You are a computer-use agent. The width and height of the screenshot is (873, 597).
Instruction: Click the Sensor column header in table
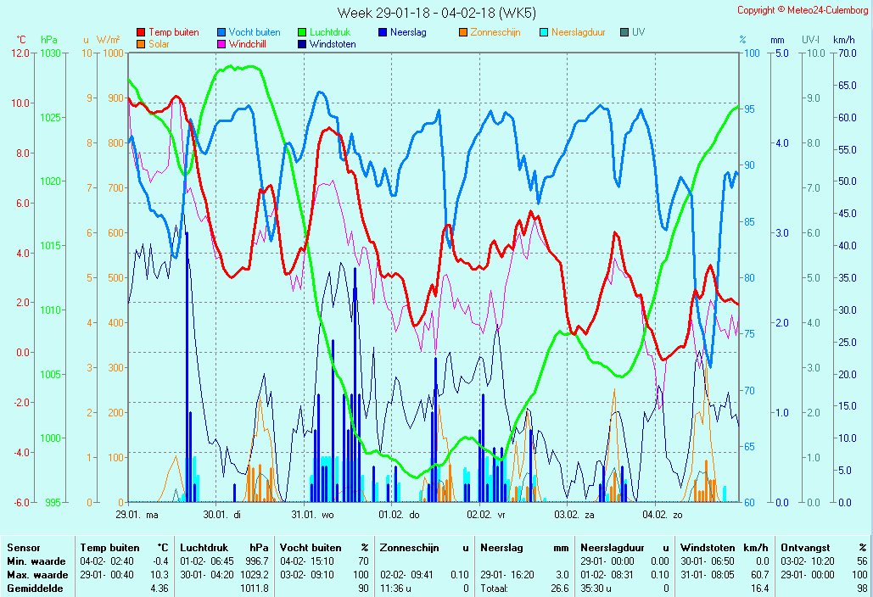pos(24,548)
